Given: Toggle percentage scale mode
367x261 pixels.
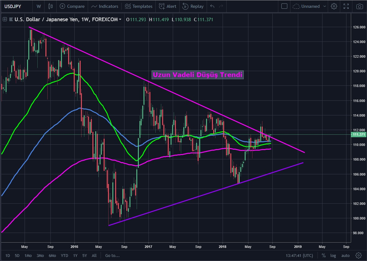Looking at the screenshot, I should pos(324,255).
